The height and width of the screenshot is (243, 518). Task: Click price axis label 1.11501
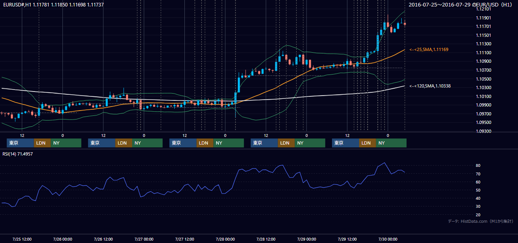(484, 35)
